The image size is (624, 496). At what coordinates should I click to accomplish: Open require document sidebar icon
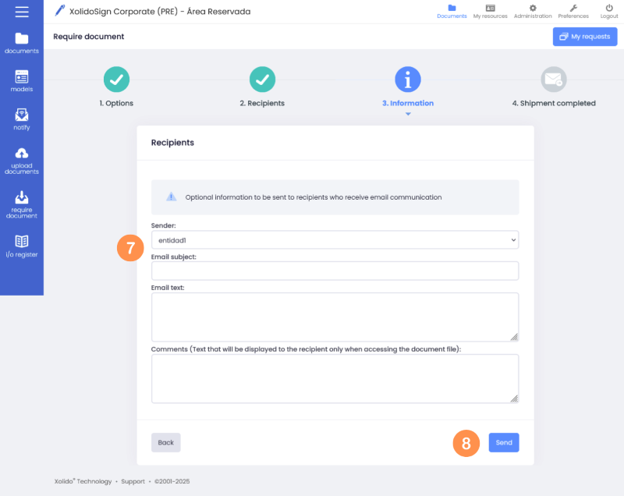22,197
